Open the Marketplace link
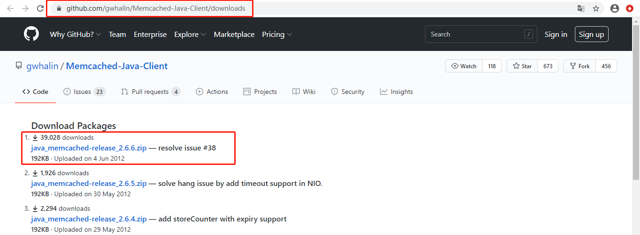 tap(234, 34)
